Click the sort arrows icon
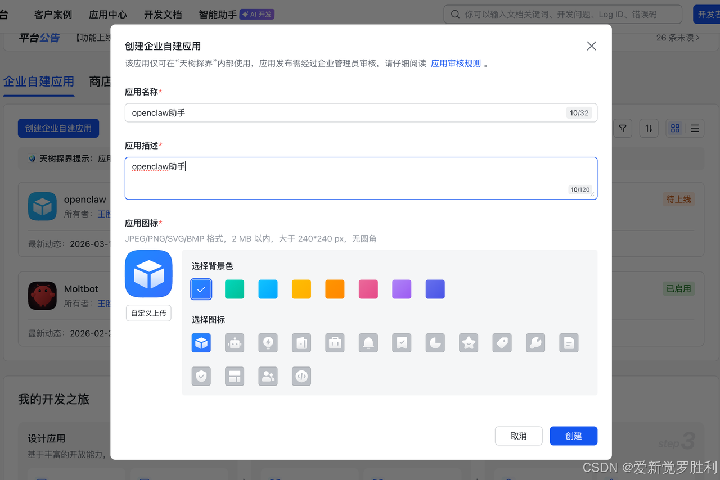720x480 pixels. point(649,128)
